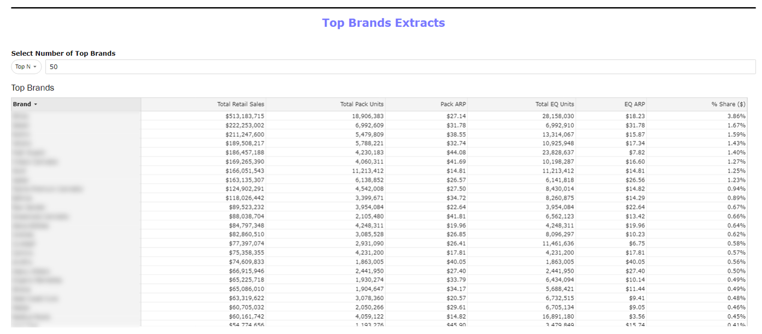
Task: Select the $513,183,715 retail sales cell
Action: (244, 116)
